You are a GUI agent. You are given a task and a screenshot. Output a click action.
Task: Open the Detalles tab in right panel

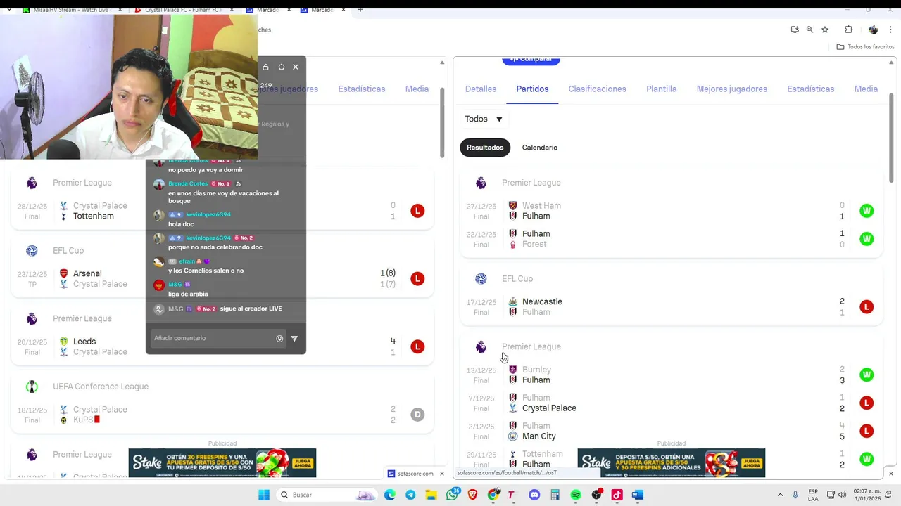[x=481, y=89]
